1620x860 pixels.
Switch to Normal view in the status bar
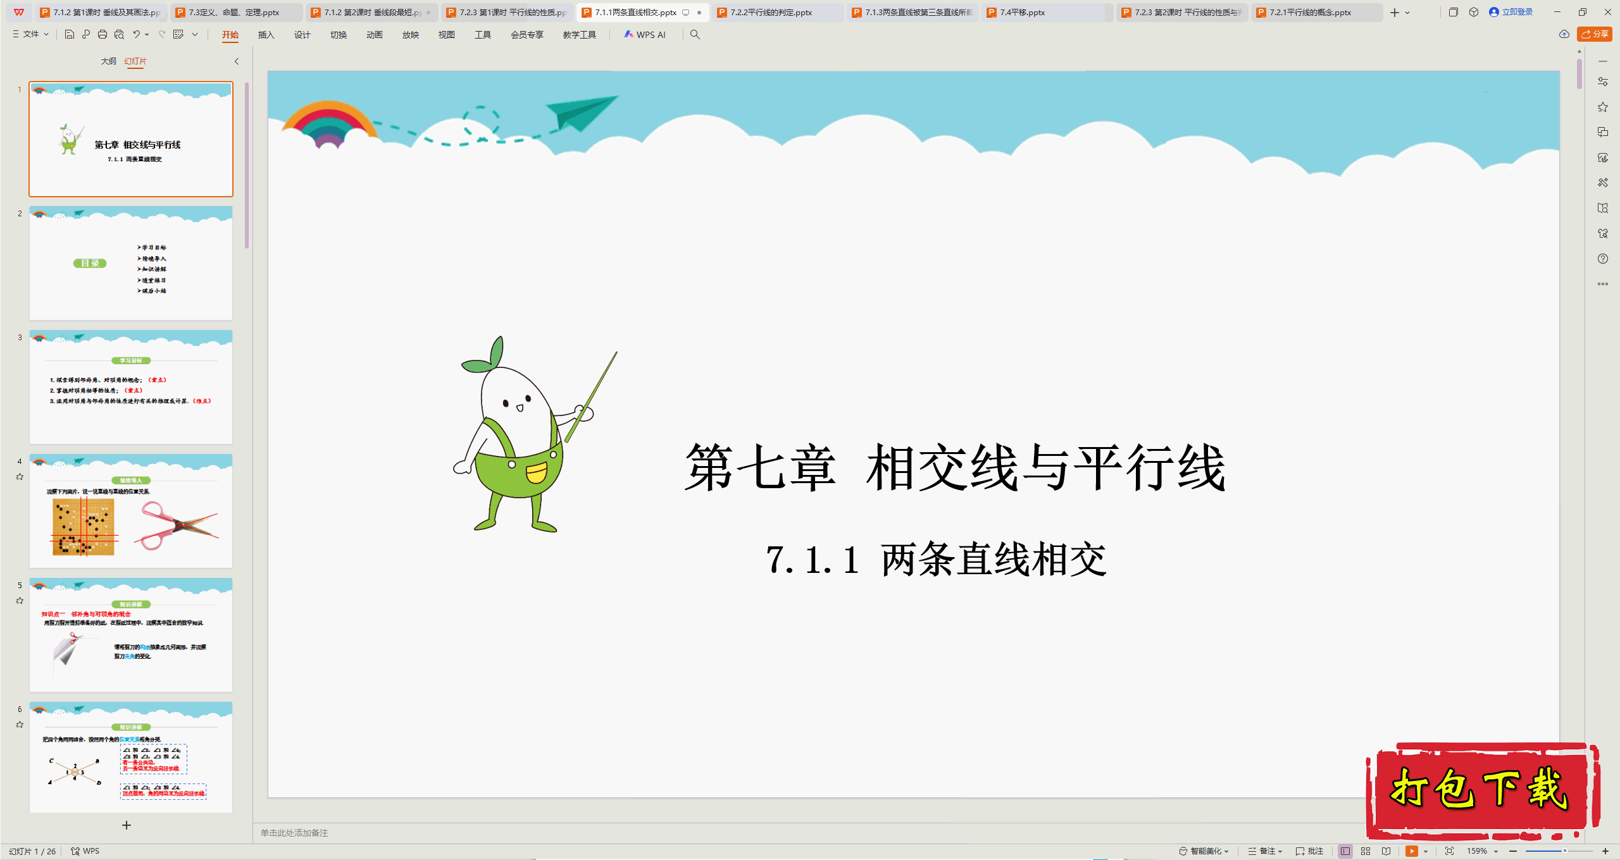pyautogui.click(x=1345, y=851)
